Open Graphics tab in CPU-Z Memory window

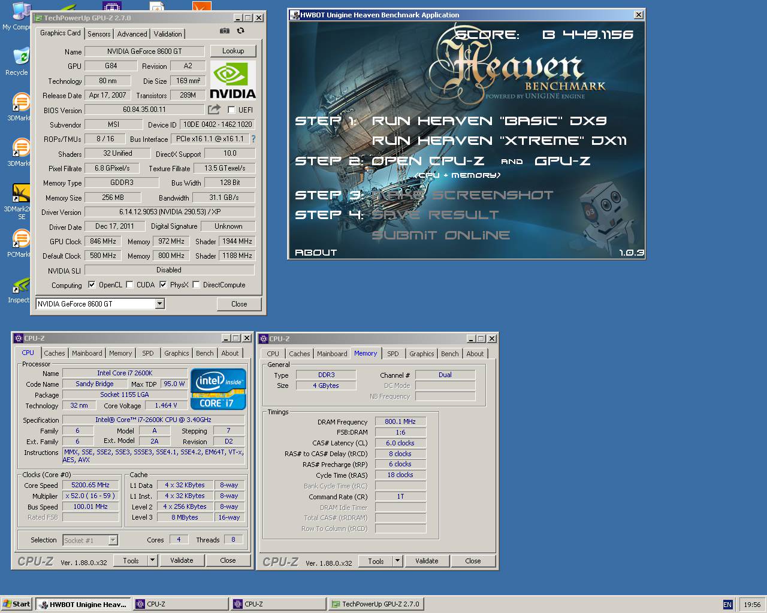[422, 354]
